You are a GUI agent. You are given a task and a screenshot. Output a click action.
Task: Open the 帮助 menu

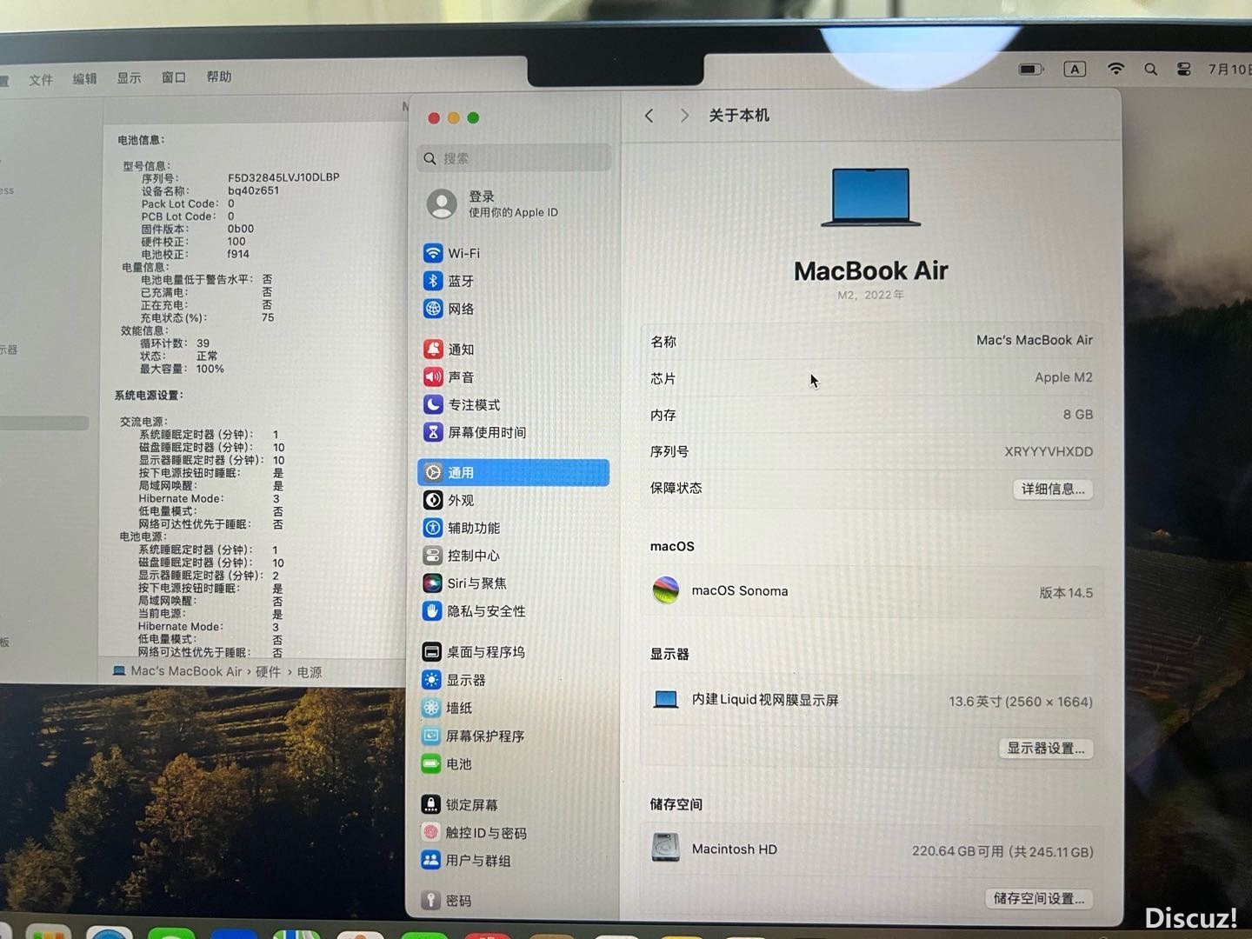[219, 77]
